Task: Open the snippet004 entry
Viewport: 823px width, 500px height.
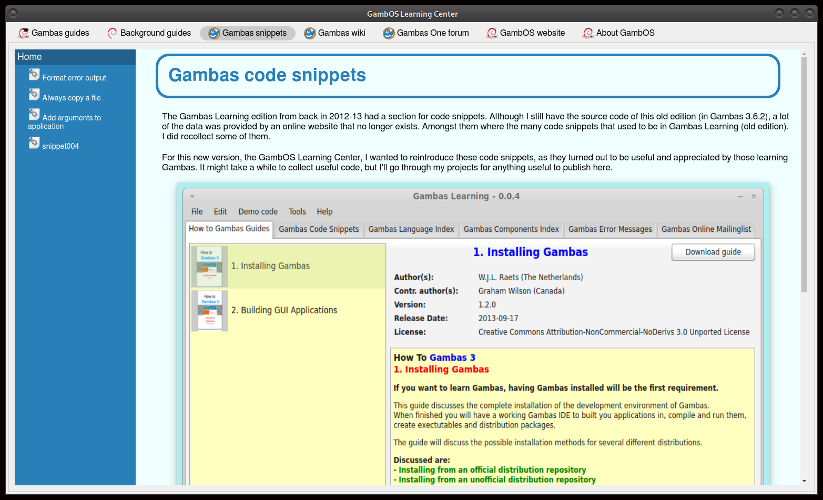Action: [60, 146]
